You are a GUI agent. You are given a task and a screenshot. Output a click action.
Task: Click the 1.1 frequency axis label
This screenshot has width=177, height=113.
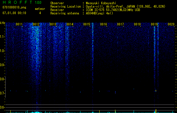click(x=3, y=37)
